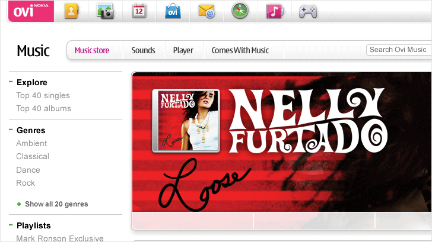Open the Games controller icon
The height and width of the screenshot is (242, 432).
(307, 11)
